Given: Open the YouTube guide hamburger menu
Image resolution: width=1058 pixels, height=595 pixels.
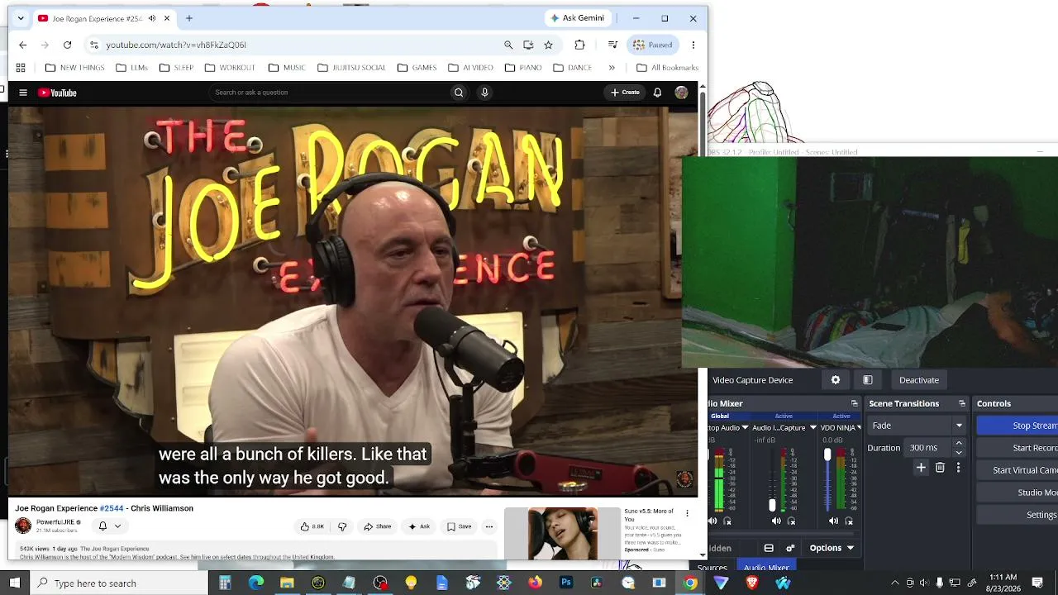Looking at the screenshot, I should tap(23, 93).
